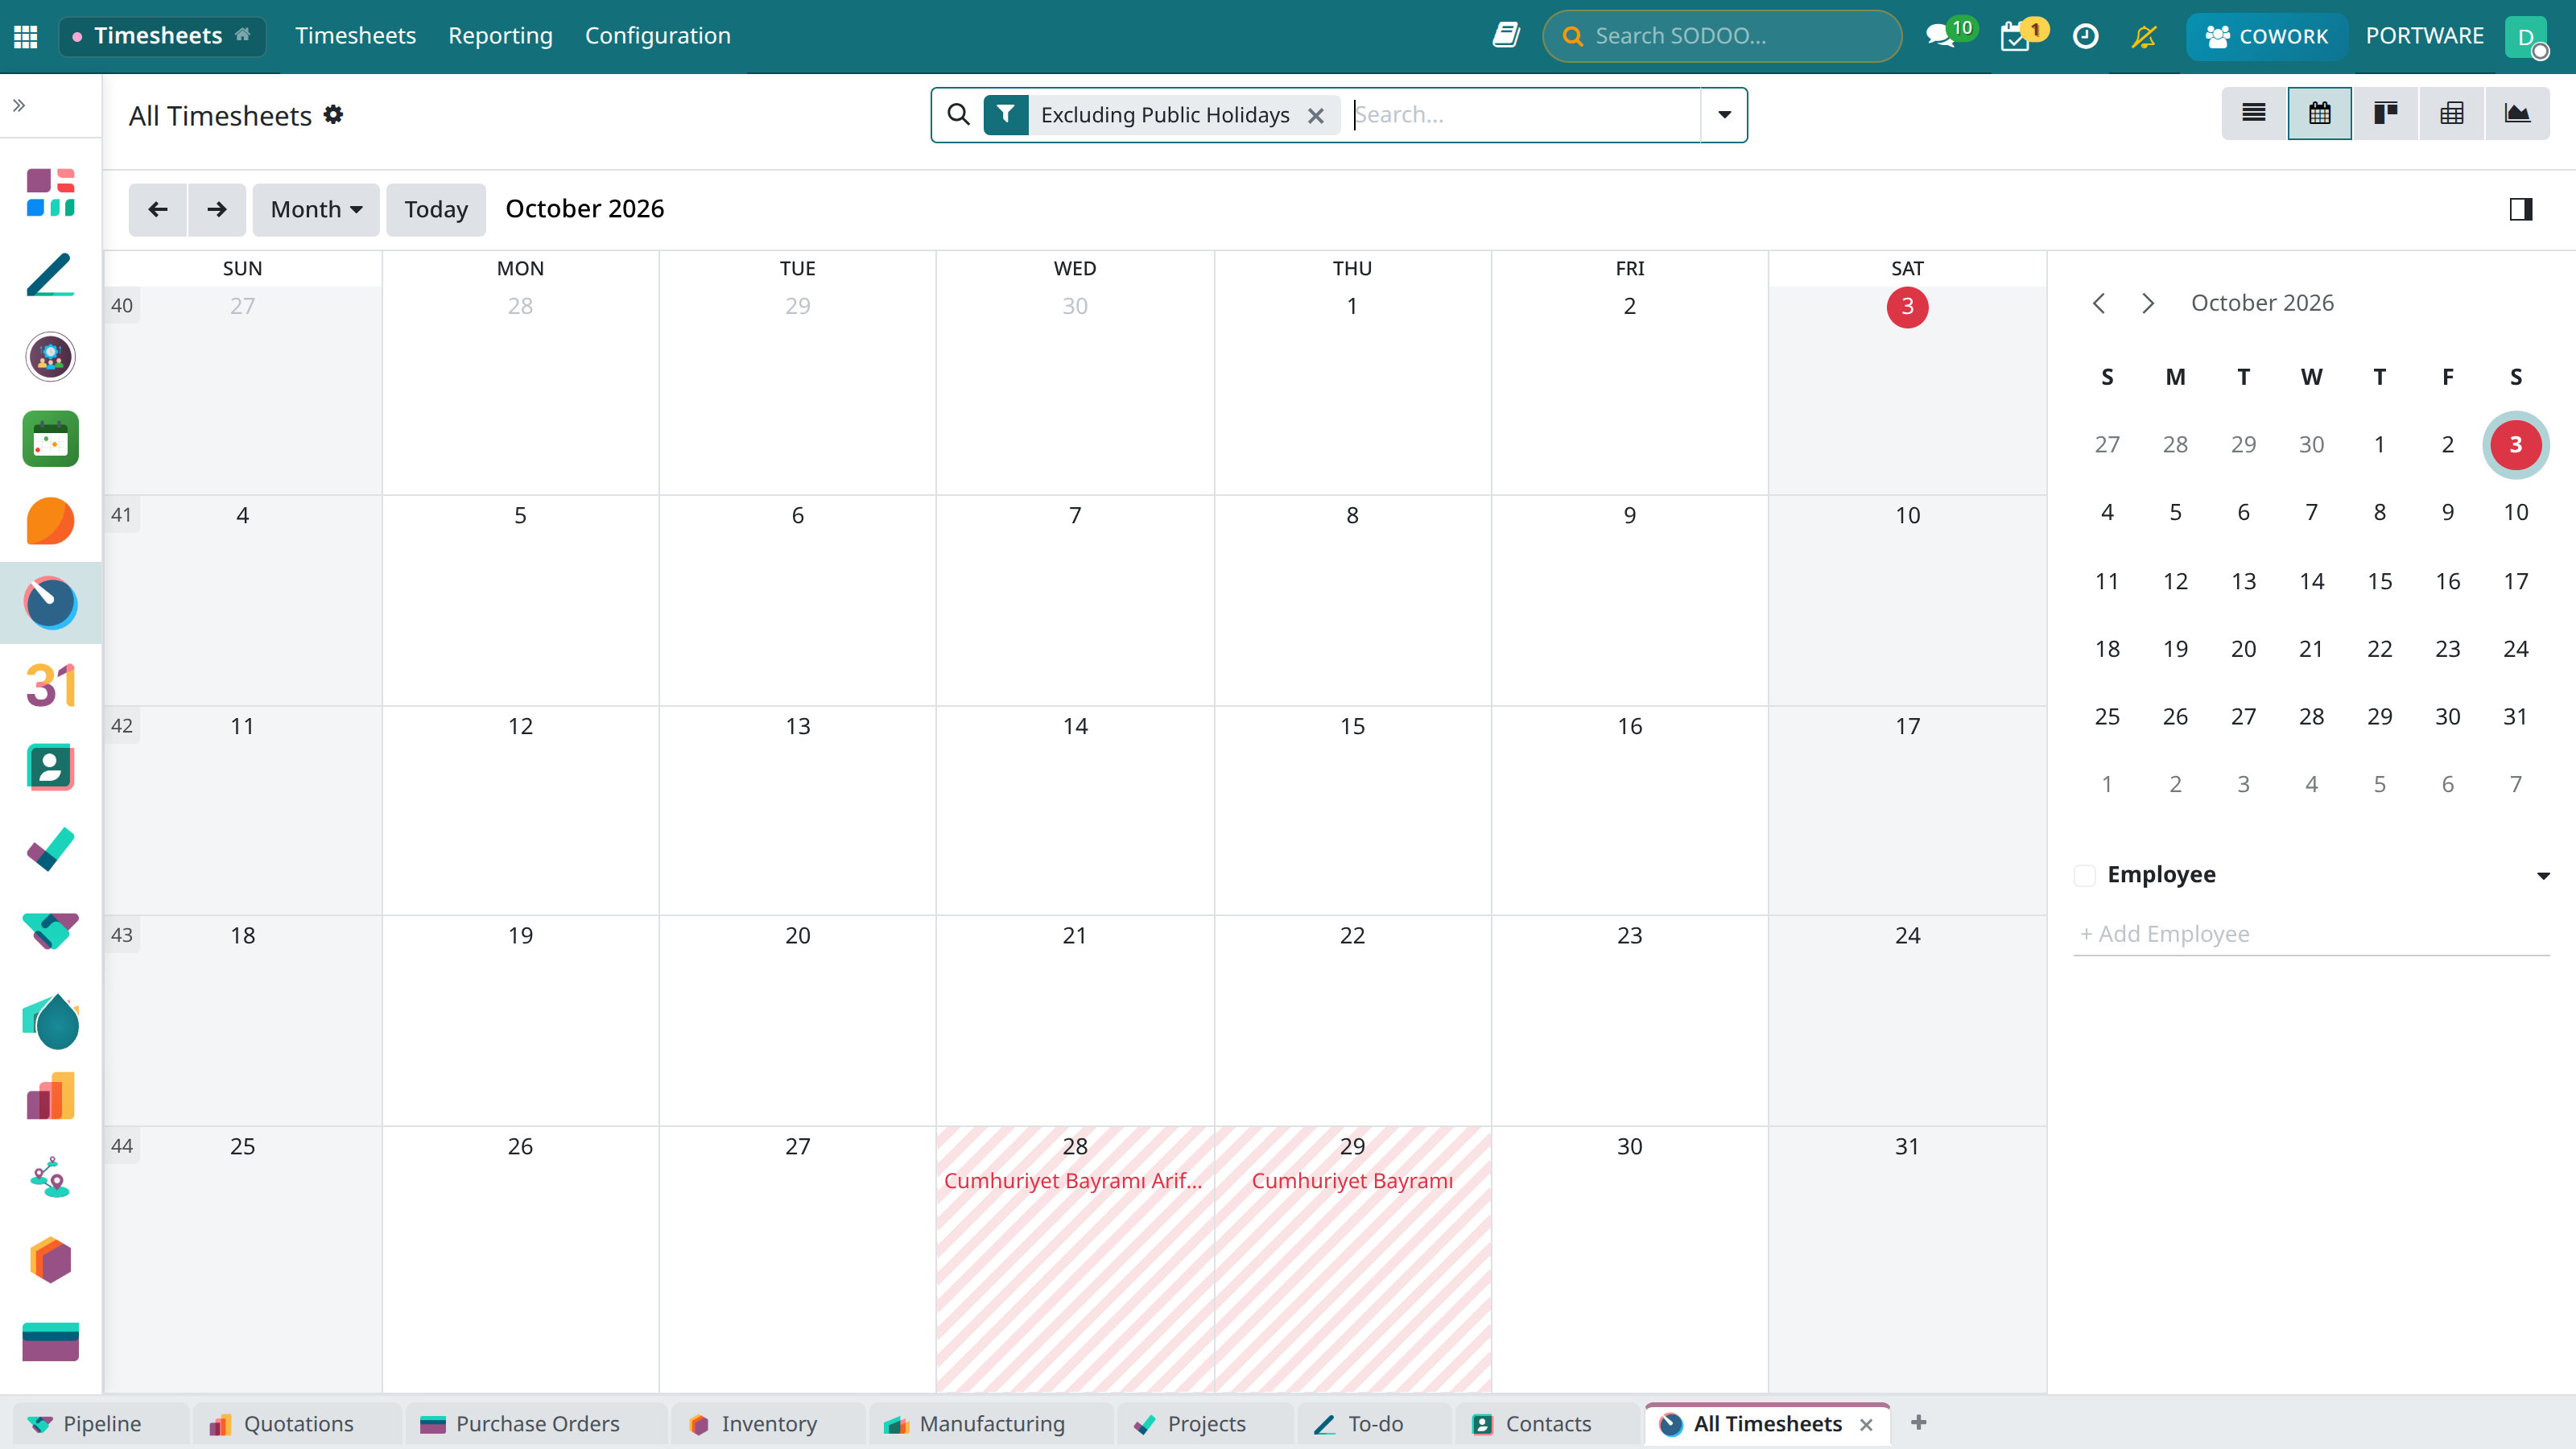Go to next month in mini calendar
This screenshot has height=1449, width=2576.
point(2148,303)
